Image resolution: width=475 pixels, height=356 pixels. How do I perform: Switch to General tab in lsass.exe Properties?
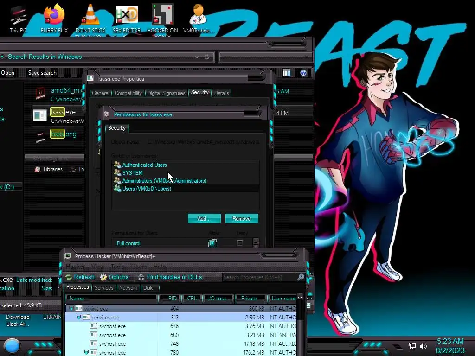[101, 93]
